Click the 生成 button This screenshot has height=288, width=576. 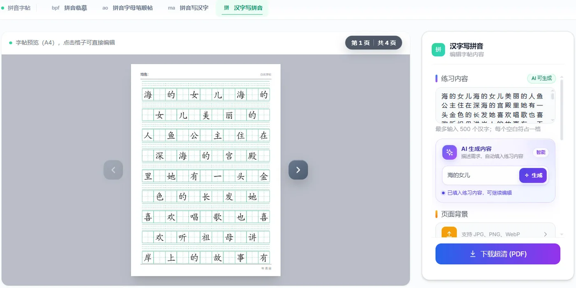pyautogui.click(x=533, y=175)
